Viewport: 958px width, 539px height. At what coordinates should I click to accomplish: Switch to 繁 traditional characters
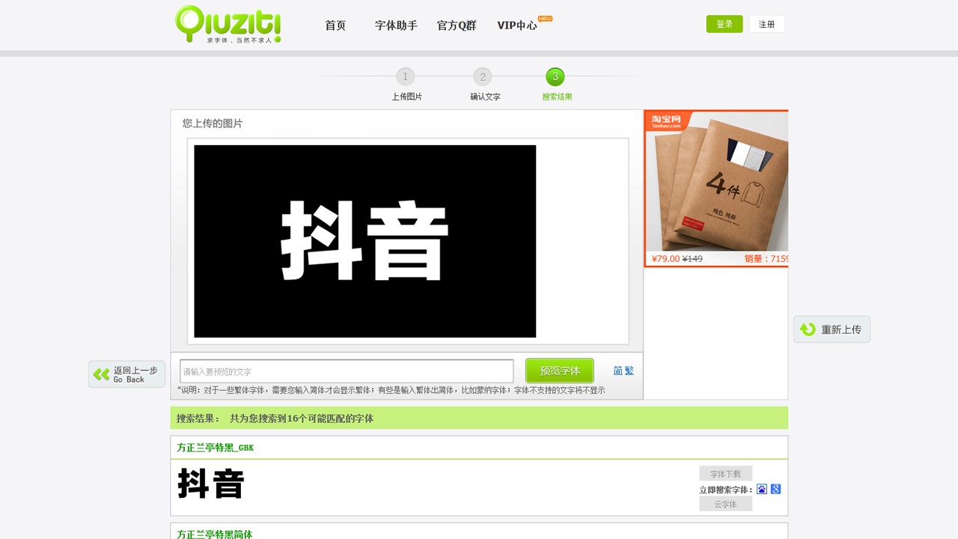[x=629, y=371]
